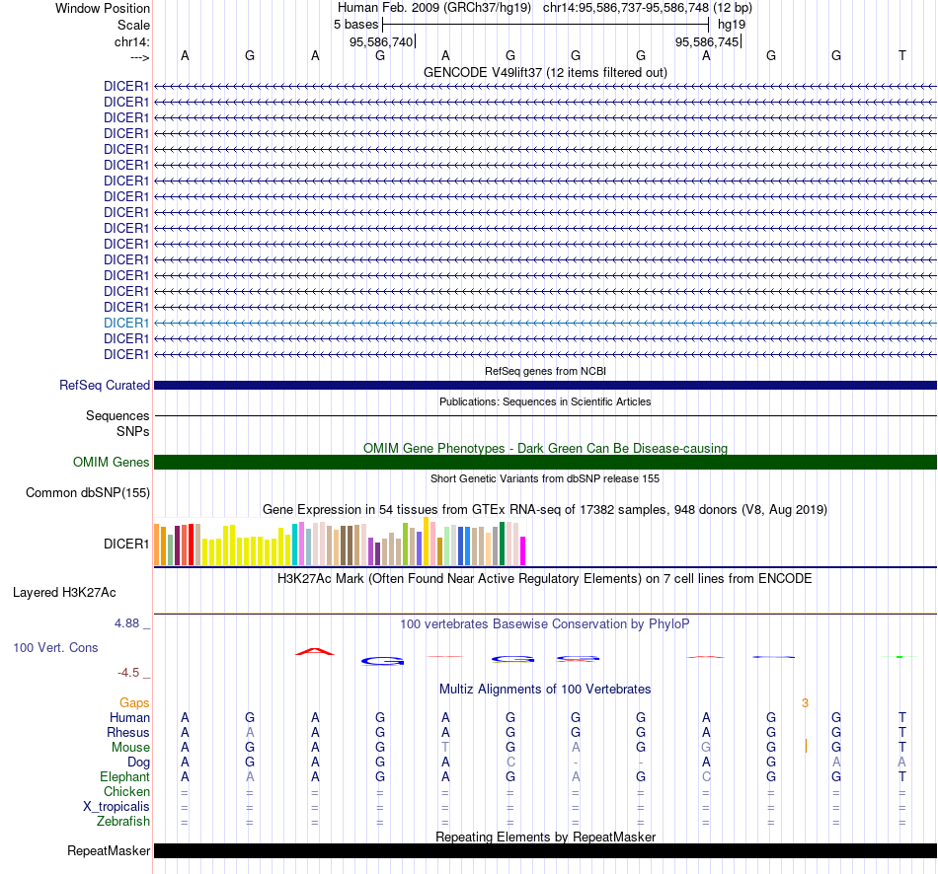This screenshot has width=938, height=874.
Task: Click the light blue DICER1 transcript label
Action: point(126,323)
